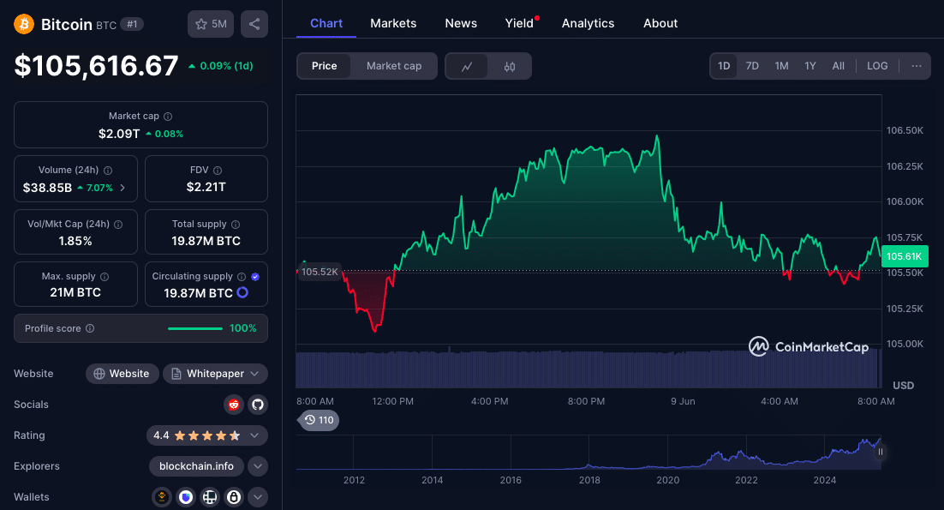Viewport: 944px width, 510px height.
Task: Show info tooltip for Vol/Mkt Cap (24h)
Action: coord(118,224)
